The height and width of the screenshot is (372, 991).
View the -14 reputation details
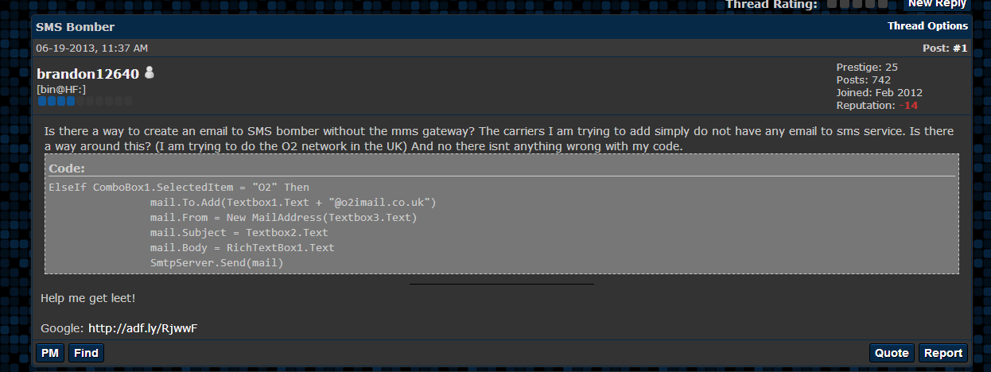908,105
